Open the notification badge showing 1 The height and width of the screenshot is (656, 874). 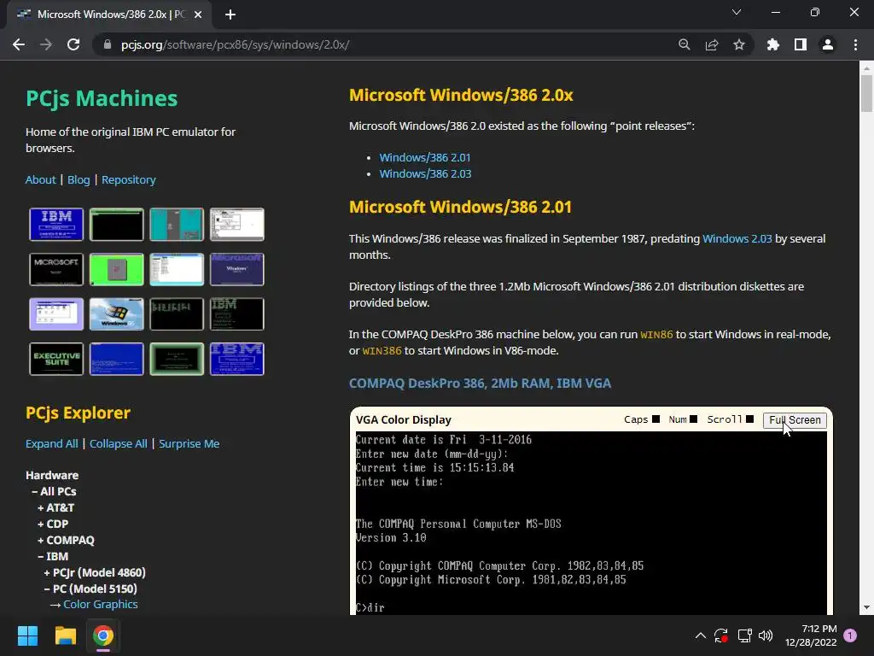850,635
